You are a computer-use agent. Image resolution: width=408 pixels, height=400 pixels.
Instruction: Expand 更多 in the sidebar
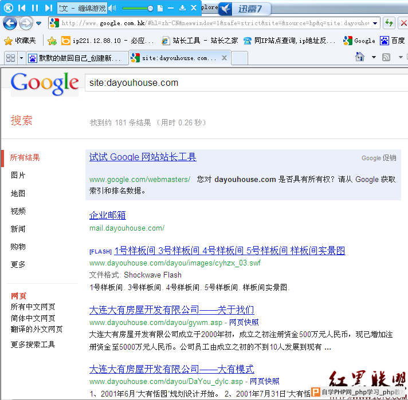(x=18, y=264)
